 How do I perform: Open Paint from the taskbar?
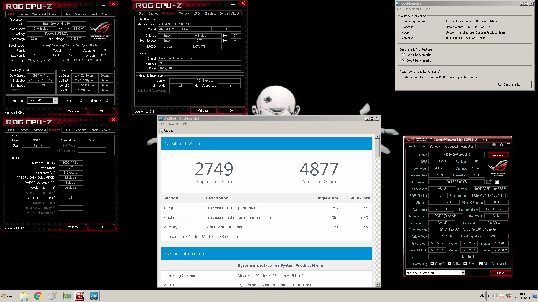tap(52, 296)
